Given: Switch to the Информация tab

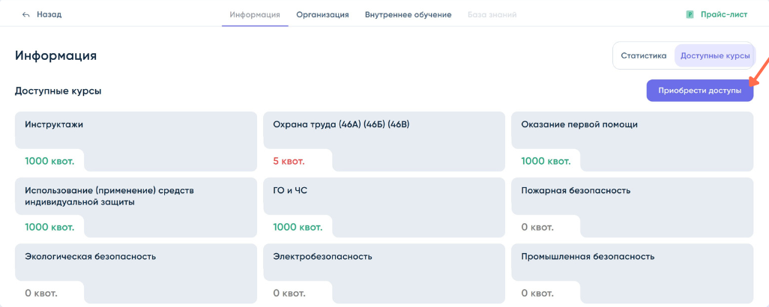Looking at the screenshot, I should tap(255, 15).
